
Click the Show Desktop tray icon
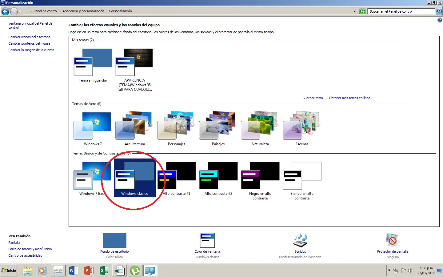[x=439, y=271]
